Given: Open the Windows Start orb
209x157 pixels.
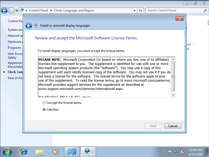Looking at the screenshot, I should pos(7,152).
